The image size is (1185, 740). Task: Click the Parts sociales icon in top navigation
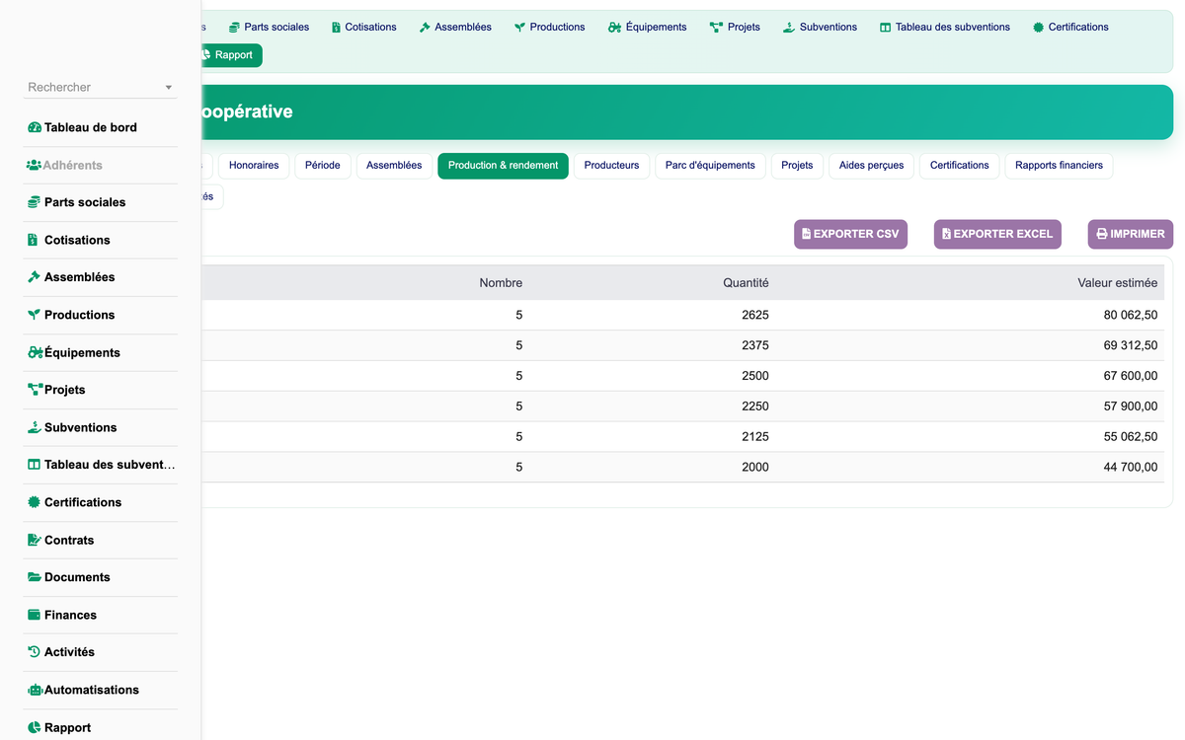pyautogui.click(x=234, y=27)
